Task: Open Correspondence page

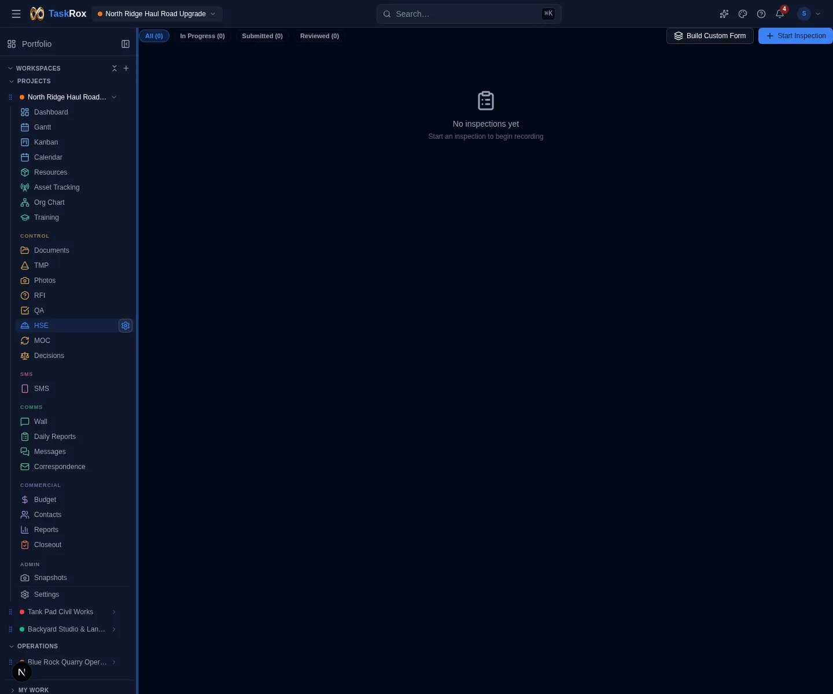Action: point(74,467)
